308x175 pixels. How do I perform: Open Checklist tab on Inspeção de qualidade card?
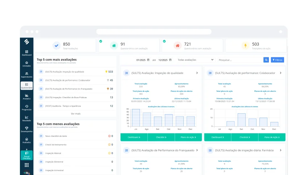point(161,137)
